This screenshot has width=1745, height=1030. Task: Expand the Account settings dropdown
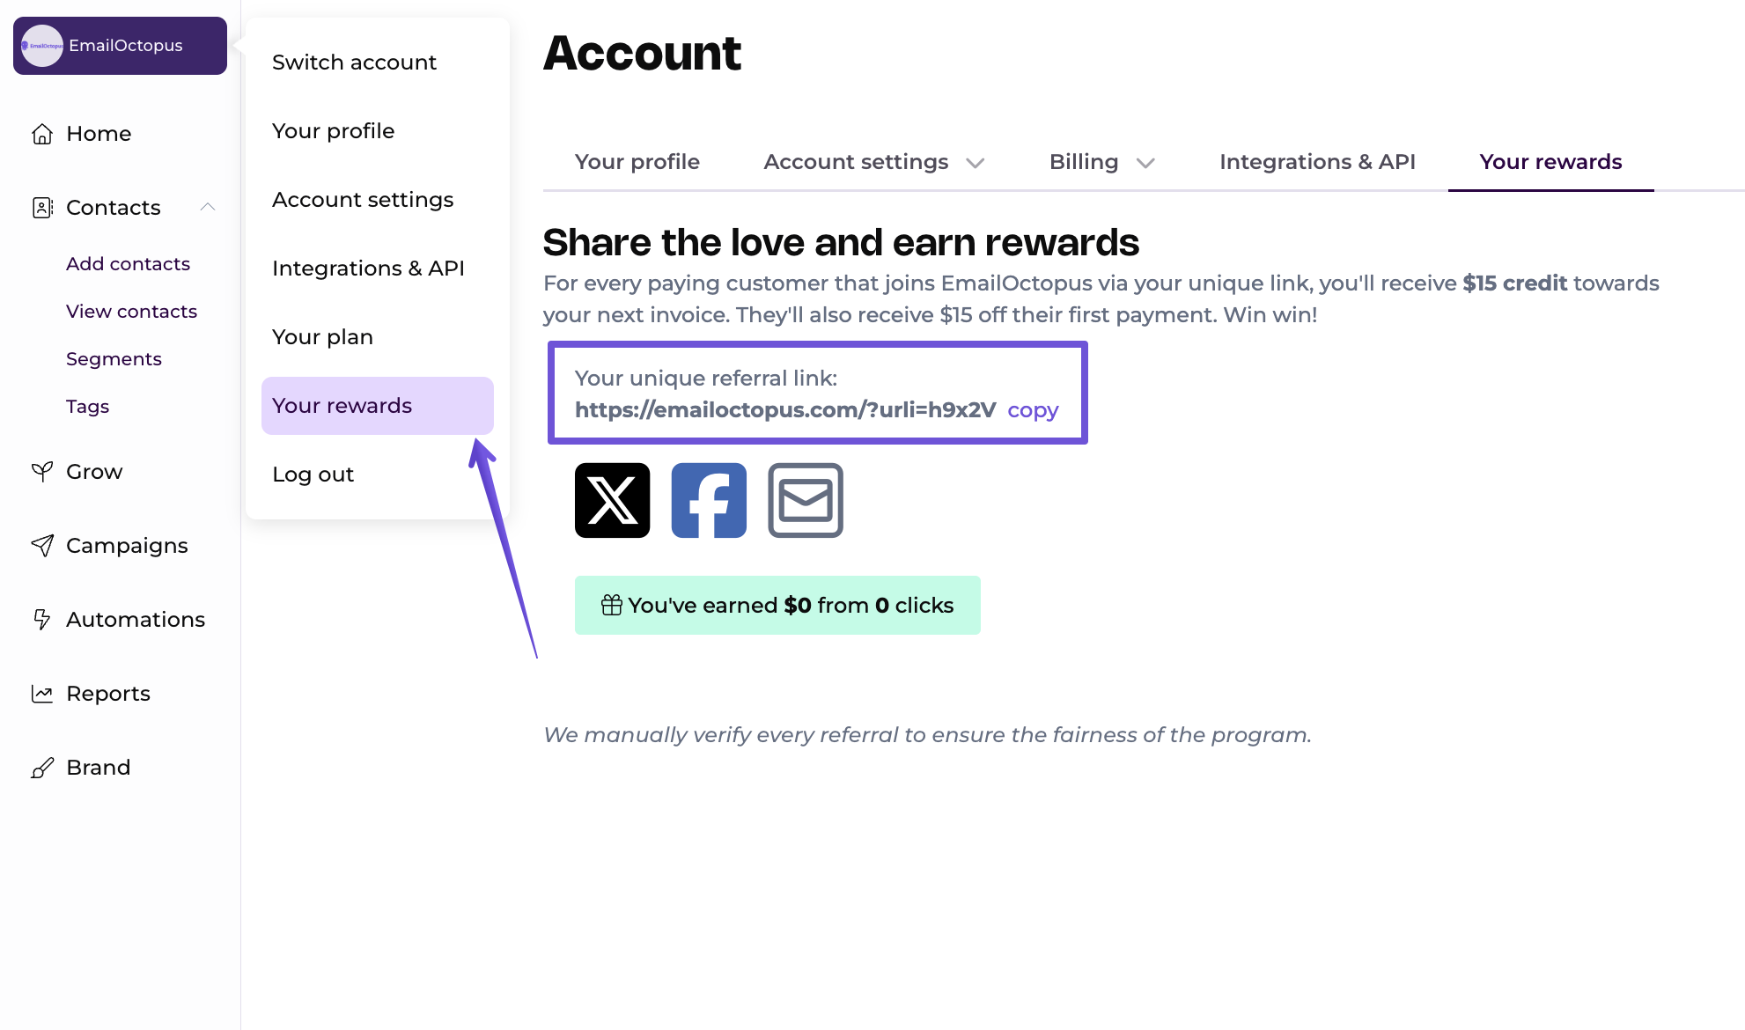click(x=976, y=162)
